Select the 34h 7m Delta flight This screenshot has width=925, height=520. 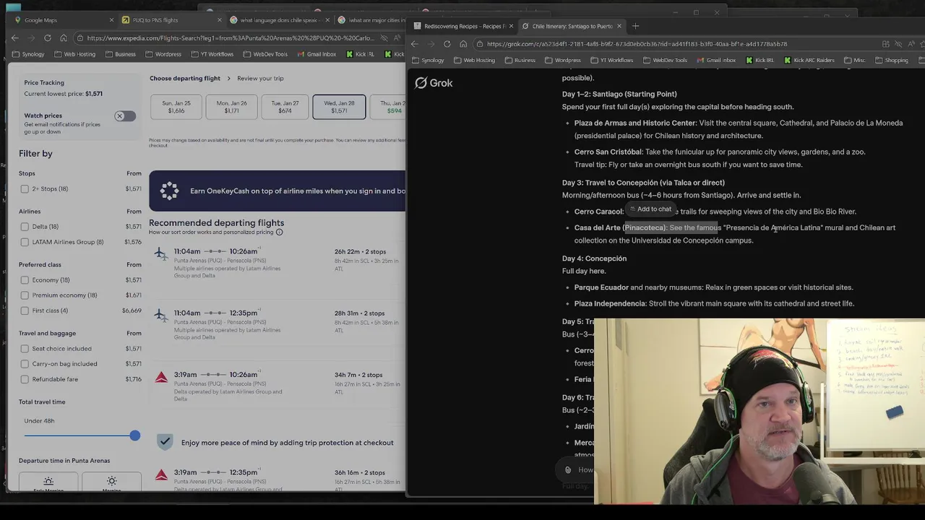pyautogui.click(x=278, y=387)
